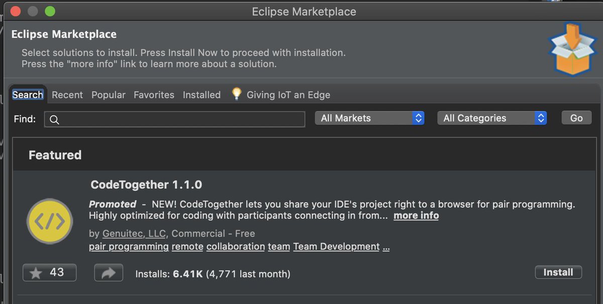This screenshot has height=304, width=603.
Task: Click the pair programming tag
Action: (x=129, y=247)
